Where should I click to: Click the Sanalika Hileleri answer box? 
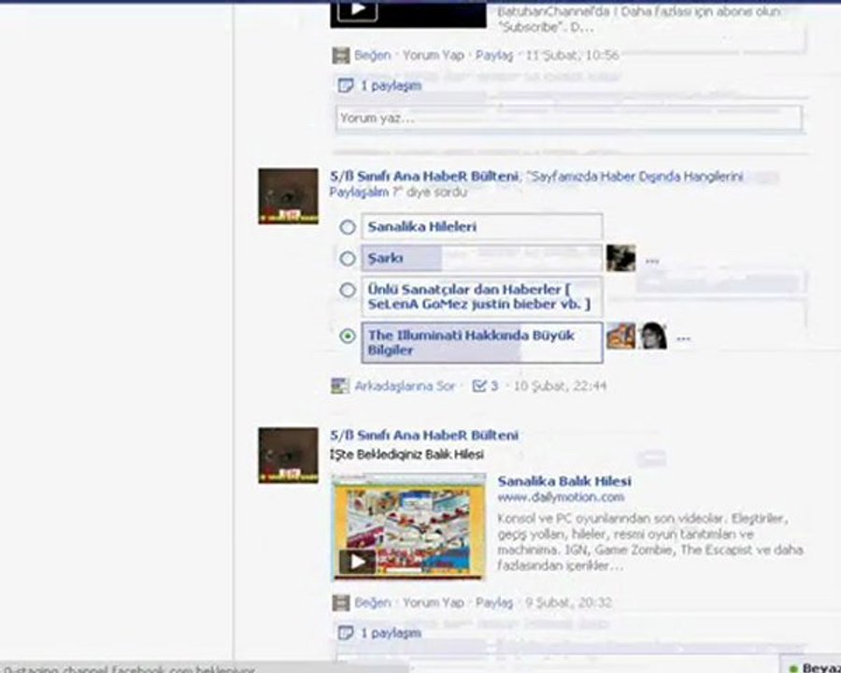[481, 226]
